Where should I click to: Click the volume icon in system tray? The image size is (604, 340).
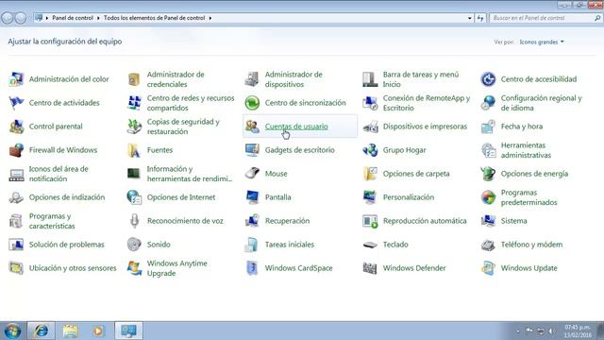tap(550, 331)
